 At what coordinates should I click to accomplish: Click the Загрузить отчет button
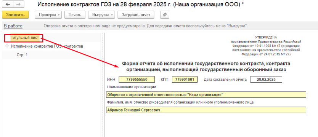point(136,15)
